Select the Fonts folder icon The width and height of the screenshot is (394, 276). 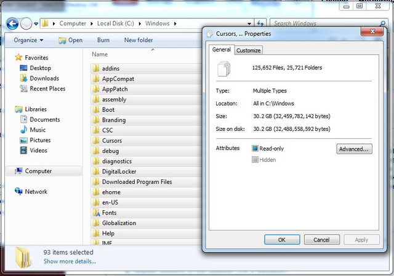point(96,213)
